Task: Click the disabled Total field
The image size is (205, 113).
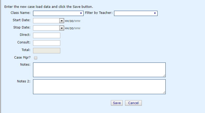Action: (47, 51)
